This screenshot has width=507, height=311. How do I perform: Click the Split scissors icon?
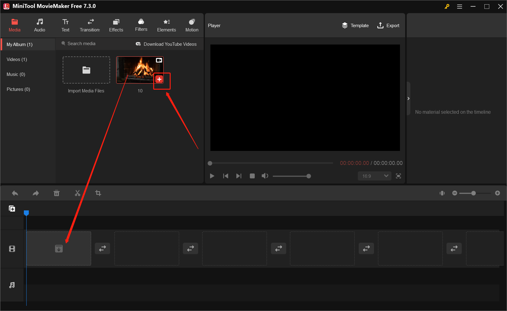(x=77, y=193)
